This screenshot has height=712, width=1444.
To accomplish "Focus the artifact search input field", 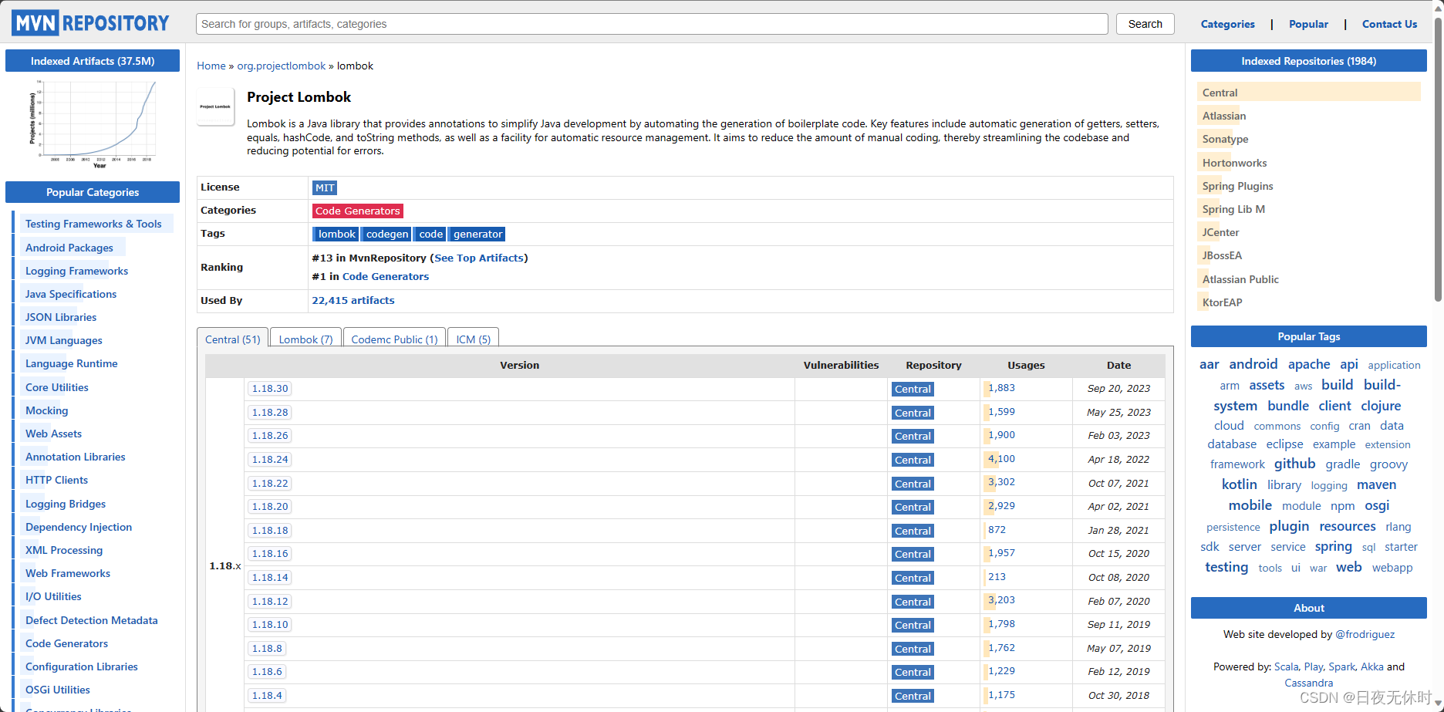I will point(652,24).
